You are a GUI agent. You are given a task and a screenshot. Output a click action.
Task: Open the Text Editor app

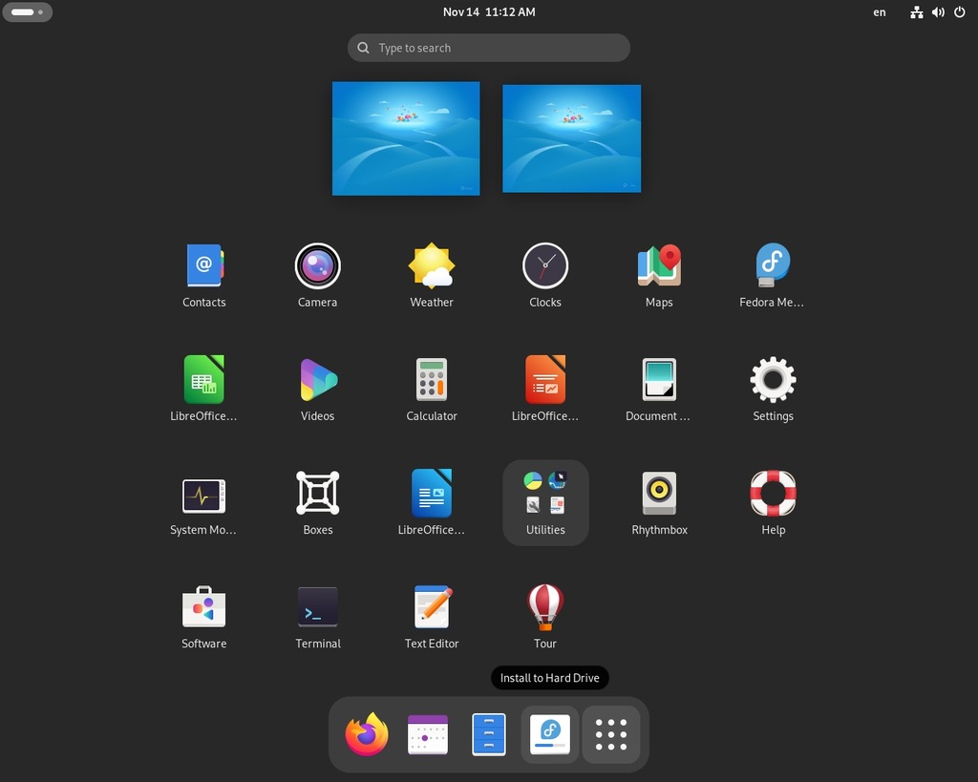pyautogui.click(x=432, y=606)
